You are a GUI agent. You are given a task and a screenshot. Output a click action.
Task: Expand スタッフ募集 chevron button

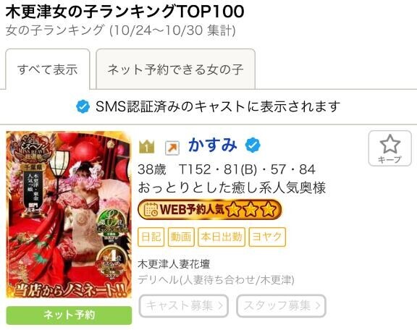281,306
